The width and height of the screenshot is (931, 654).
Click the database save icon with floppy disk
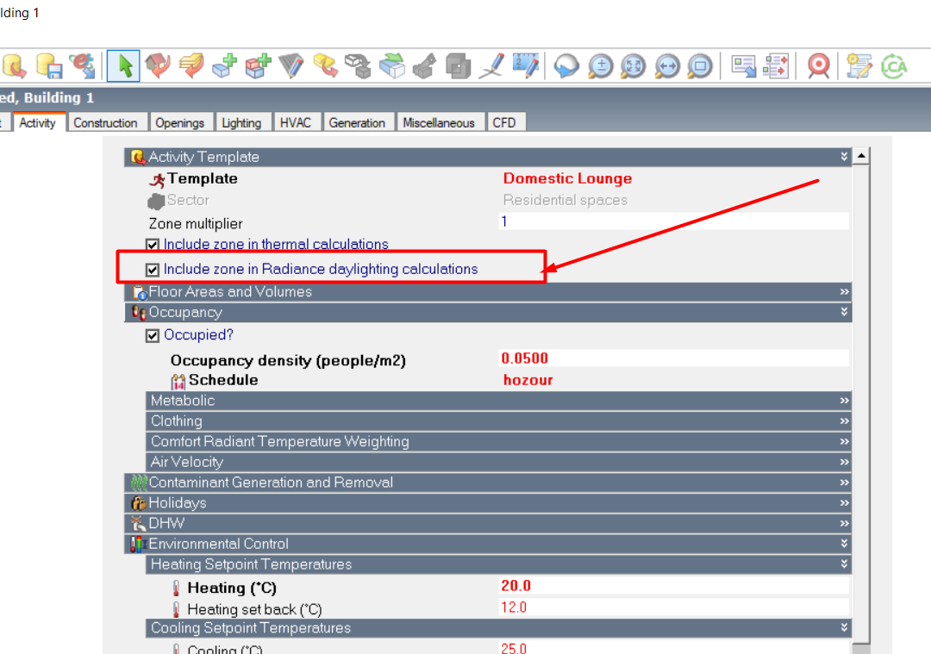[x=48, y=65]
